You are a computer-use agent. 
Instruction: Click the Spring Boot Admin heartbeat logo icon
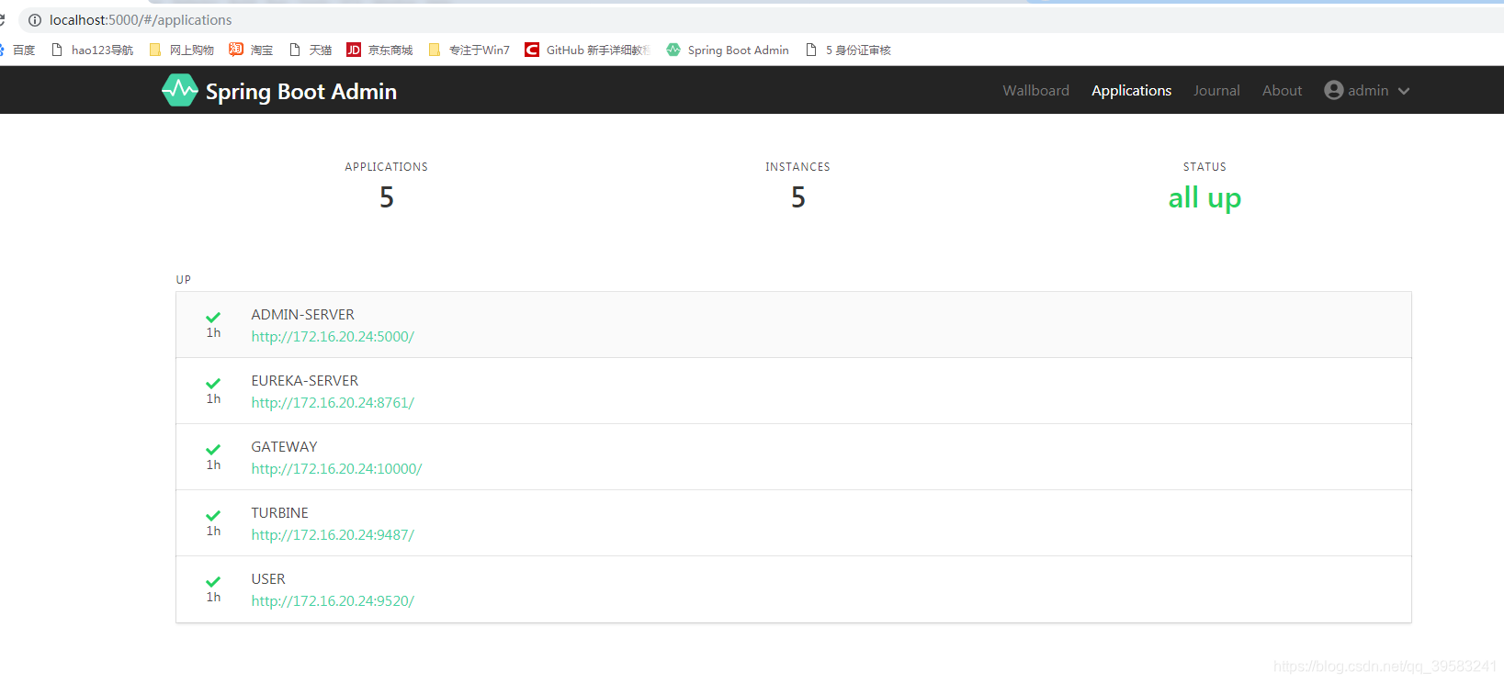pyautogui.click(x=180, y=90)
